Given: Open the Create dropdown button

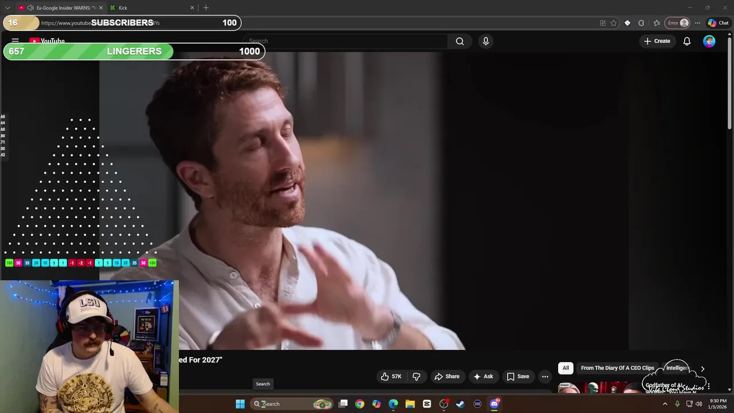Looking at the screenshot, I should [x=657, y=41].
